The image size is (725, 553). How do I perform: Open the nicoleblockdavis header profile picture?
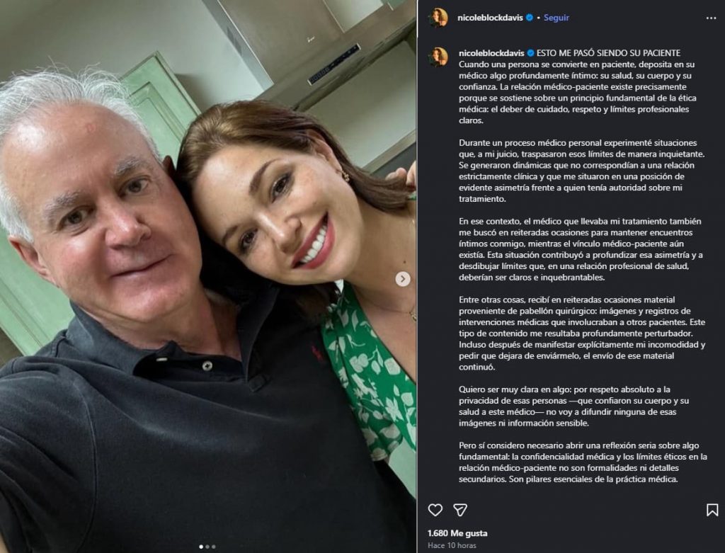(438, 18)
